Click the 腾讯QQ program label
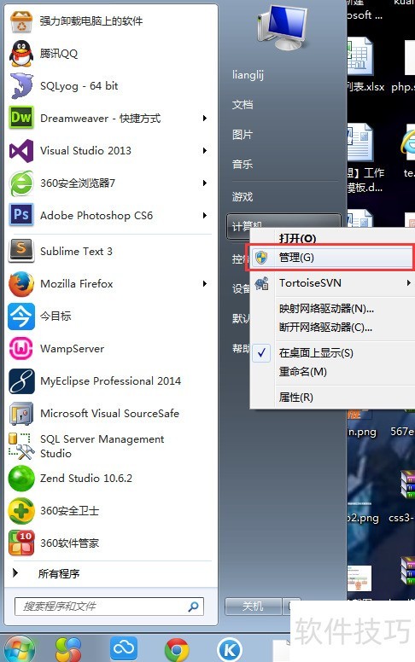 (x=59, y=54)
